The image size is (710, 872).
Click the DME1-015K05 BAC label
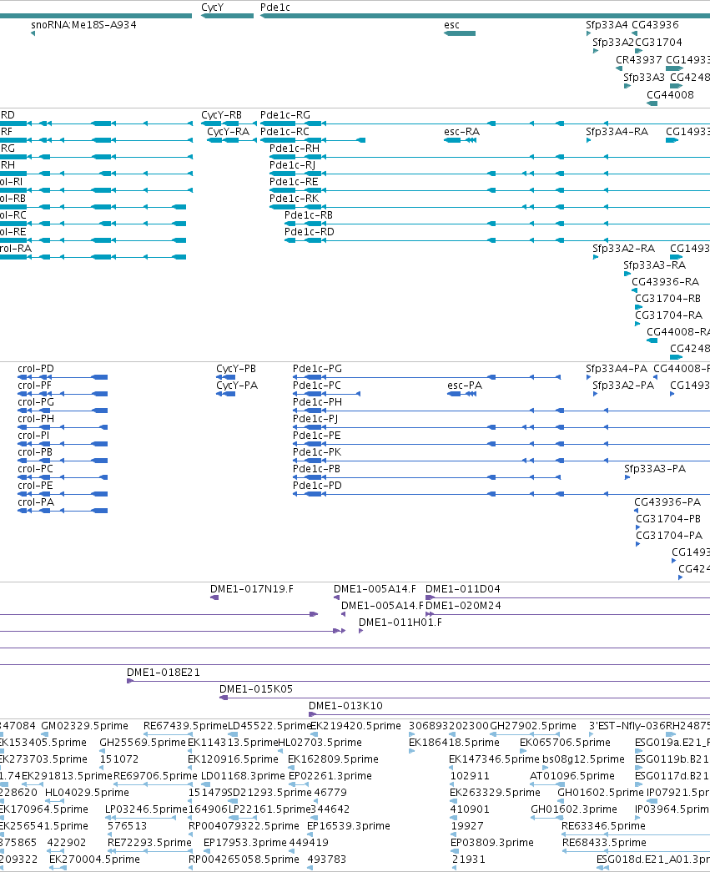(x=256, y=688)
